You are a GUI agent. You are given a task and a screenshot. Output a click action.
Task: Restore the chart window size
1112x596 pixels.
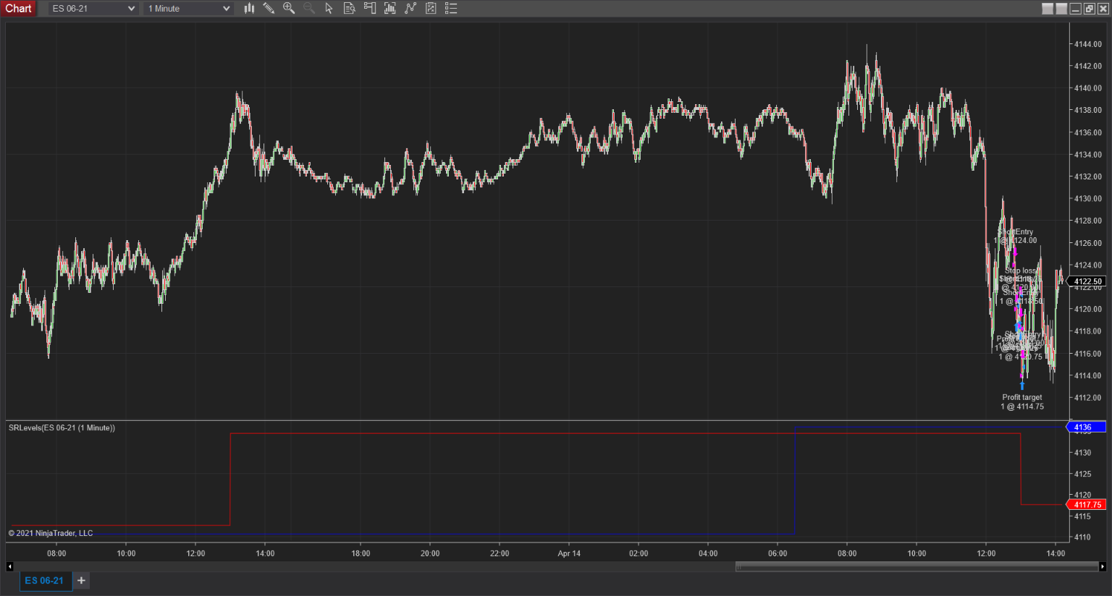click(x=1090, y=9)
